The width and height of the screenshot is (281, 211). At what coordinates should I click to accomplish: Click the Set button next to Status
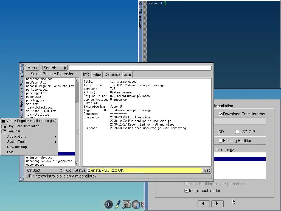[x=207, y=170]
